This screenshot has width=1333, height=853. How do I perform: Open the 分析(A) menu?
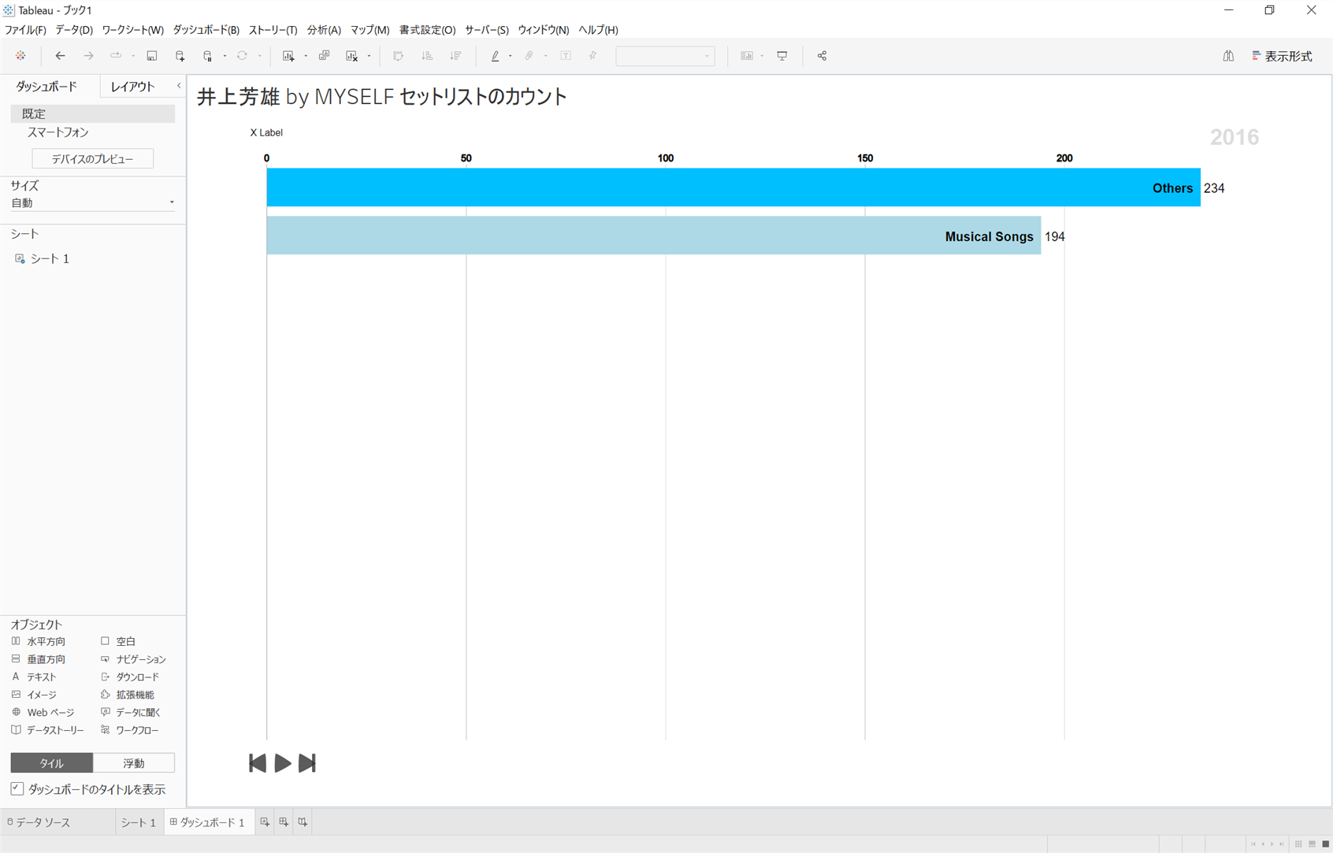click(323, 30)
